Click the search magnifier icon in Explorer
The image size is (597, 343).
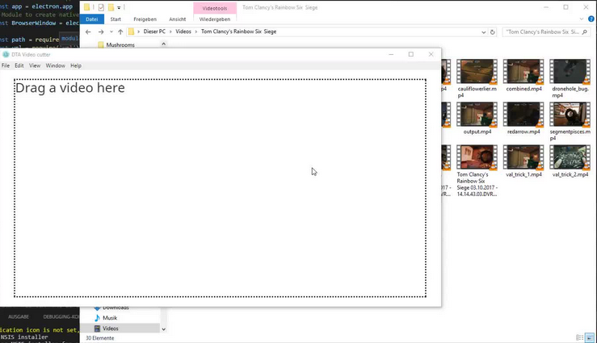pos(585,32)
